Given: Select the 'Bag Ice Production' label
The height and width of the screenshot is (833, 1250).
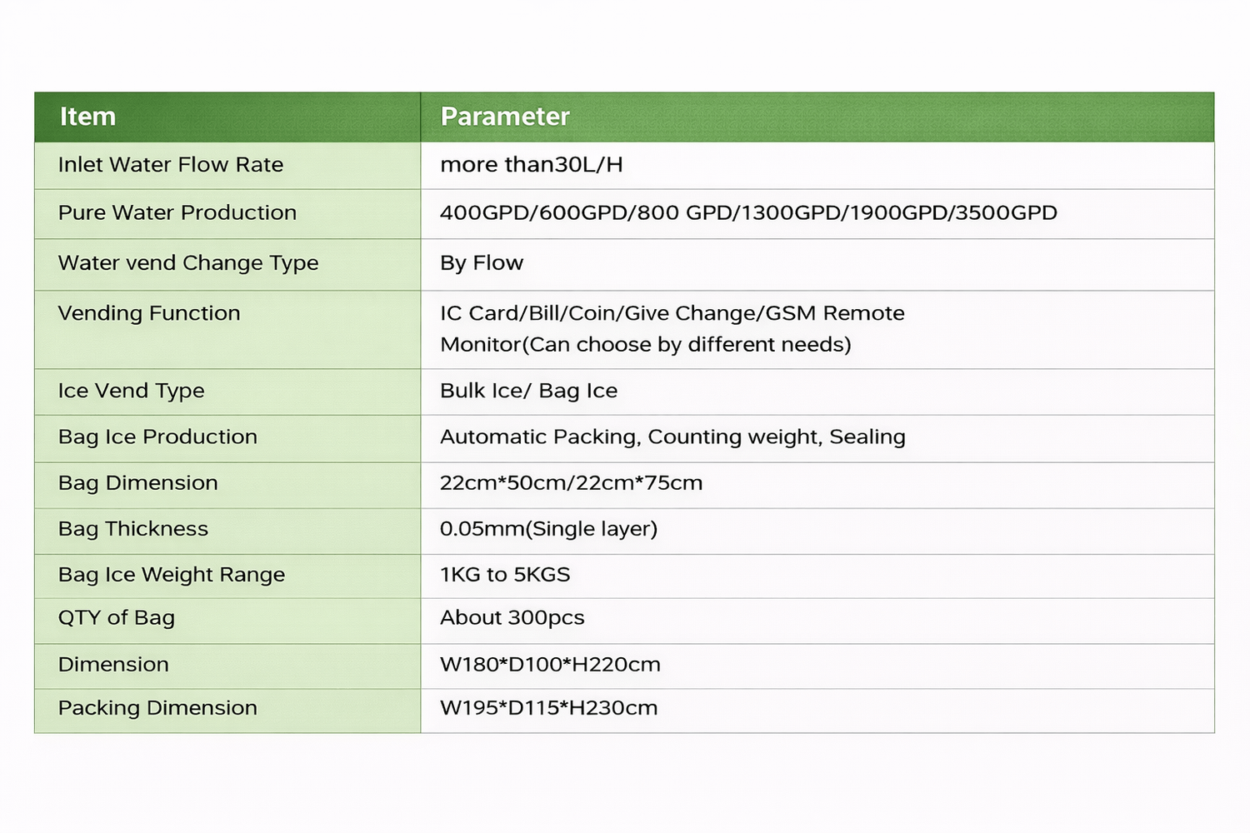Looking at the screenshot, I should click(x=157, y=436).
